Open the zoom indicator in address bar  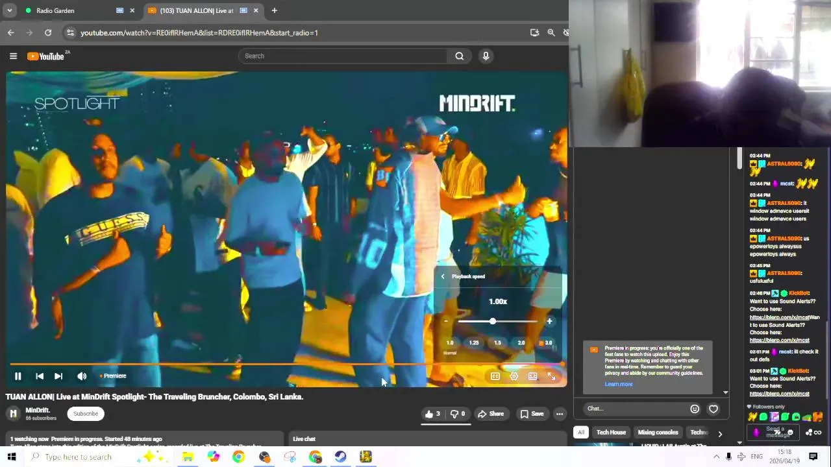coord(551,32)
